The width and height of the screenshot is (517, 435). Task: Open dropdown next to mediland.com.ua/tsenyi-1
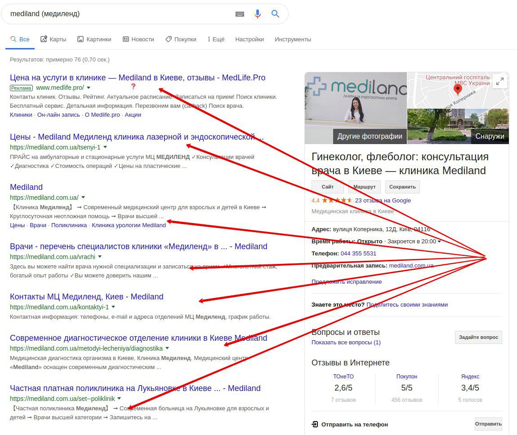coord(105,147)
